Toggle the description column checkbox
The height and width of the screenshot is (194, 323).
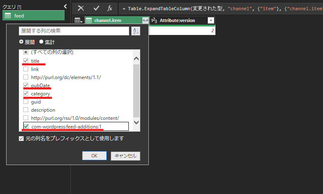[x=26, y=110]
